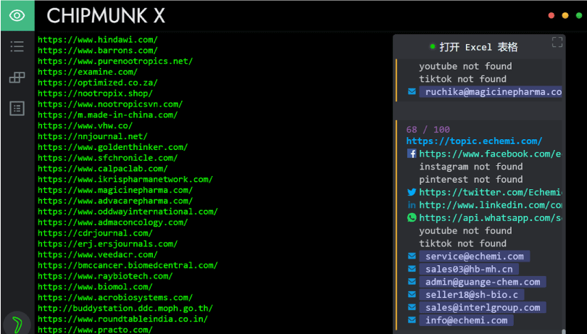Click URL https://cdrjournal.com/

click(x=95, y=233)
